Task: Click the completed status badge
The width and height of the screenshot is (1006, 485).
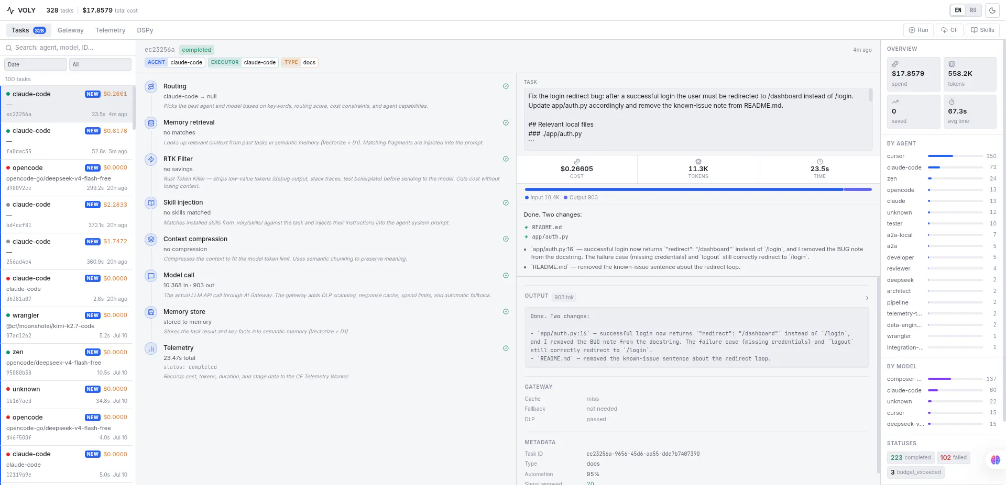Action: click(196, 50)
